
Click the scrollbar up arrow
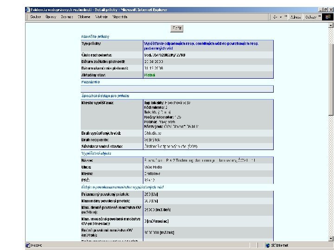(x=331, y=25)
